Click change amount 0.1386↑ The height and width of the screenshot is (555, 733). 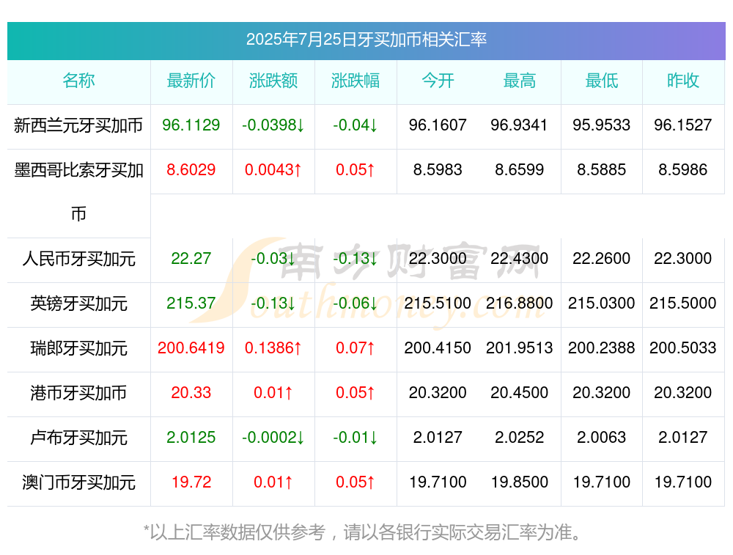click(273, 348)
